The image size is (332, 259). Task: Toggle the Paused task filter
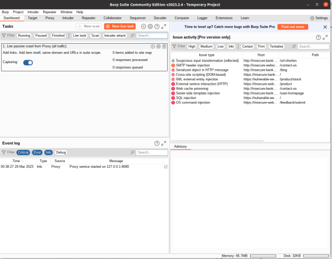click(41, 35)
